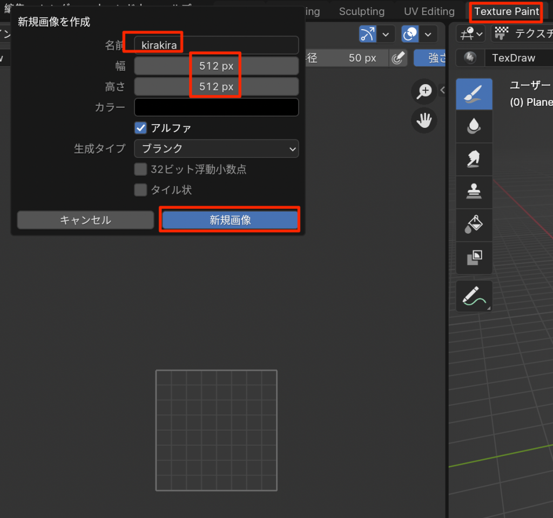Click the キャンセル button
553x518 pixels.
click(x=85, y=220)
